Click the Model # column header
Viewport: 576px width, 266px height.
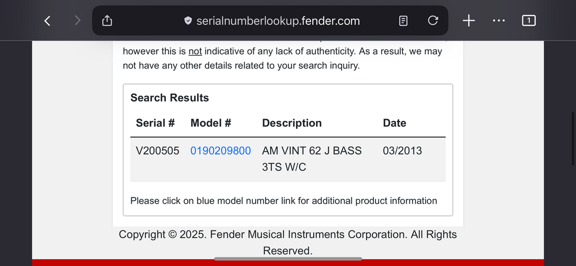point(211,123)
